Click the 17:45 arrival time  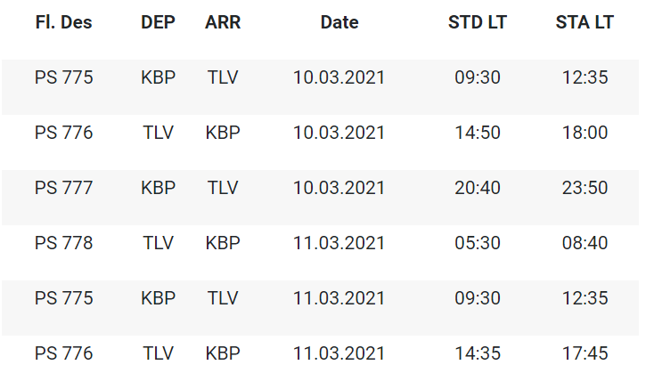click(585, 353)
